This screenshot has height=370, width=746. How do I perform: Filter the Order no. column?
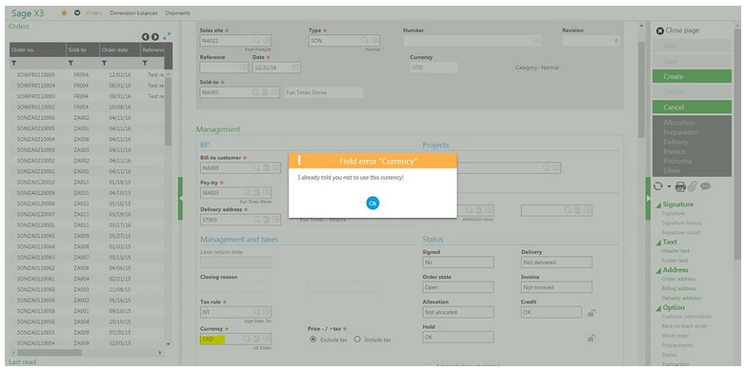point(13,63)
